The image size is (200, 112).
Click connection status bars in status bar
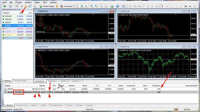tap(176, 109)
